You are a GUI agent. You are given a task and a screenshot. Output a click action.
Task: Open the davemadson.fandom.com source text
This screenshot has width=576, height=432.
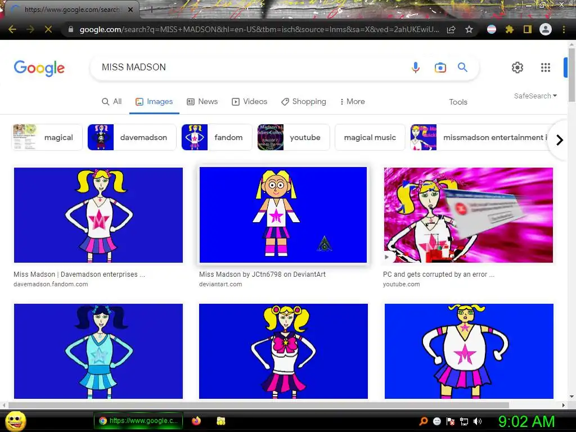tap(51, 284)
